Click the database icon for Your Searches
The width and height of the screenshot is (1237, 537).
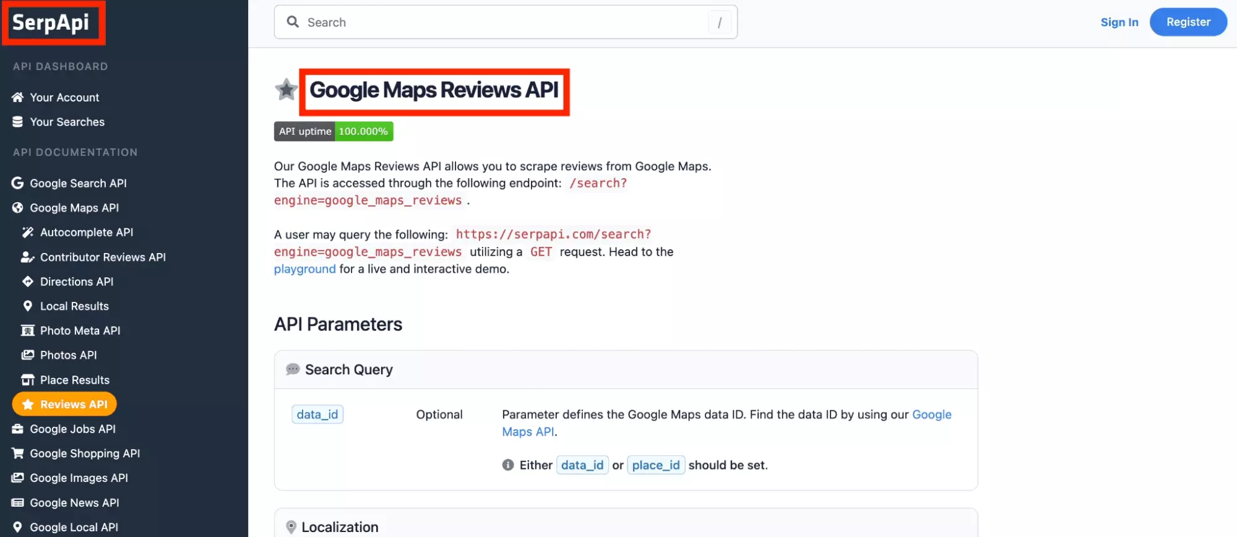click(x=18, y=122)
